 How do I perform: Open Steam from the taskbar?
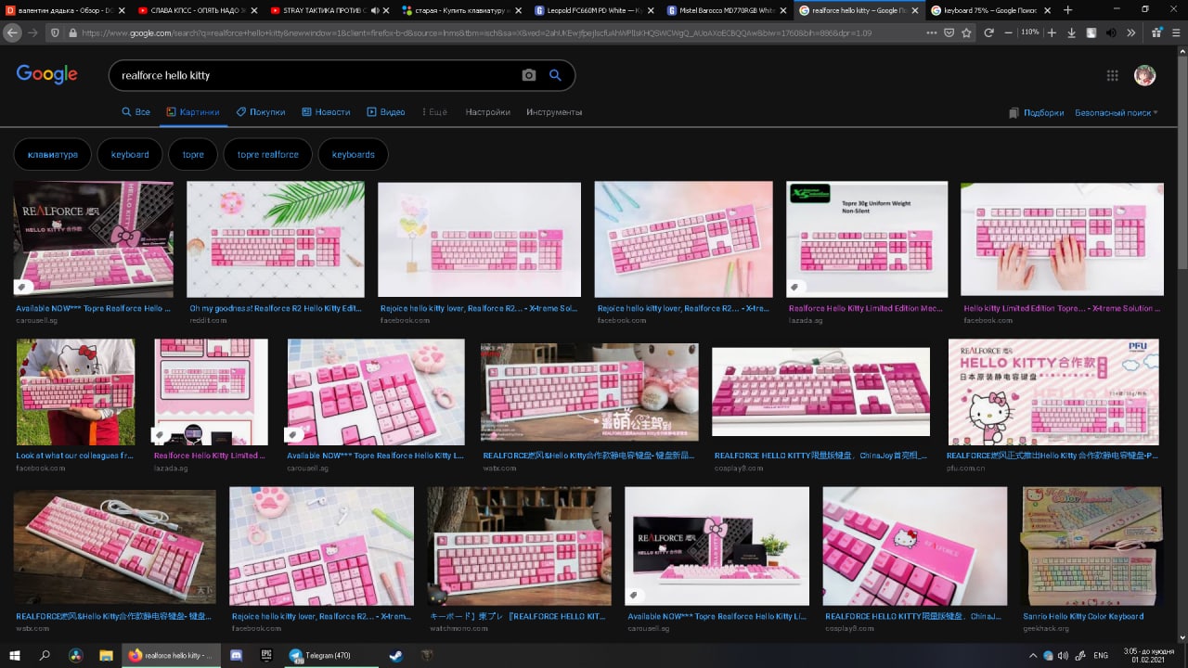pos(395,655)
